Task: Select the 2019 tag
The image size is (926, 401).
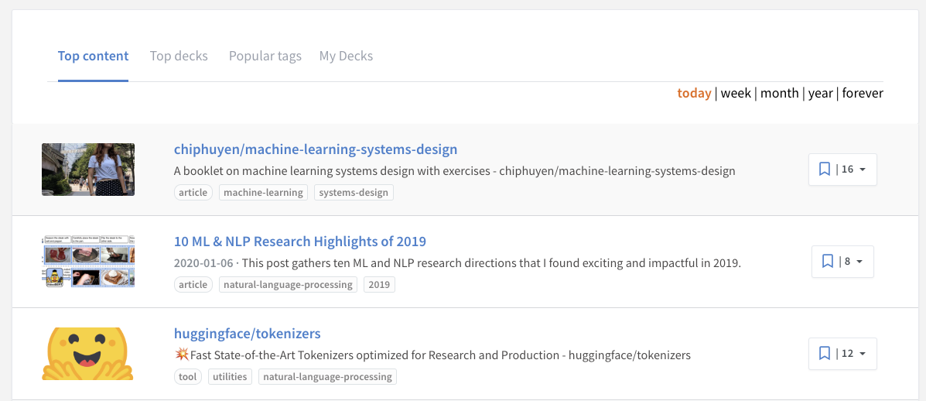Action: coord(379,285)
